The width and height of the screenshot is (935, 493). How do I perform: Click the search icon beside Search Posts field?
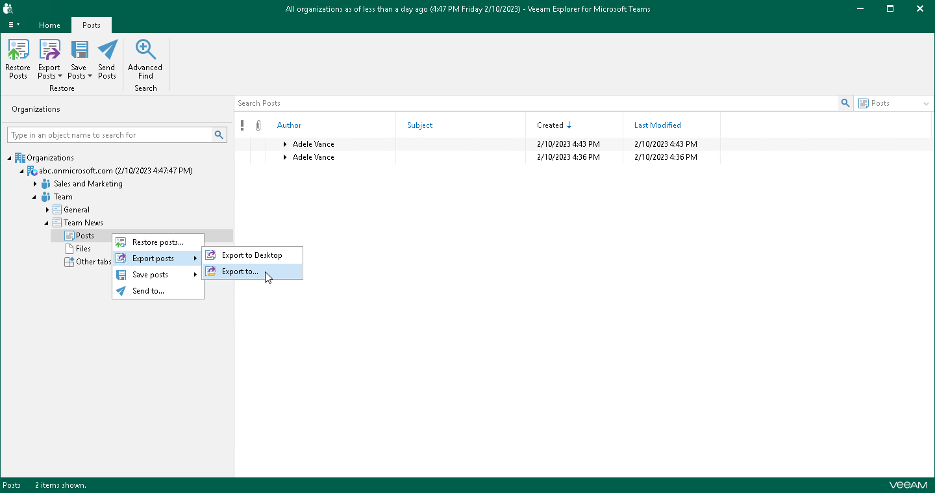(845, 103)
